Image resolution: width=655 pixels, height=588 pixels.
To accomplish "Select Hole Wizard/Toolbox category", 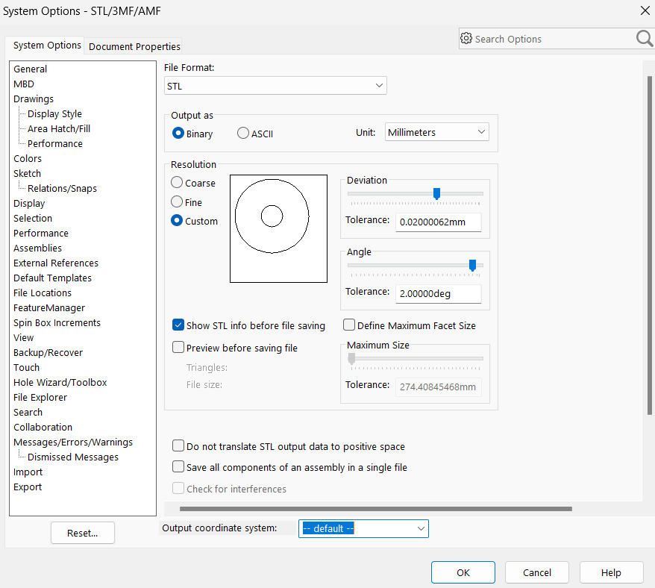I will click(60, 382).
